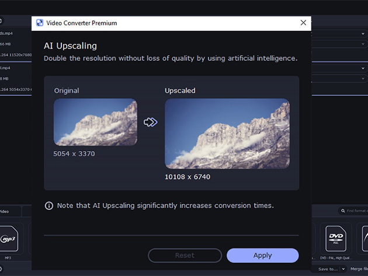The height and width of the screenshot is (276, 368).
Task: Click the Original label
Action: (x=67, y=90)
